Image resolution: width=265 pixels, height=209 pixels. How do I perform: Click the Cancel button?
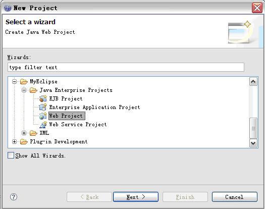(235, 197)
